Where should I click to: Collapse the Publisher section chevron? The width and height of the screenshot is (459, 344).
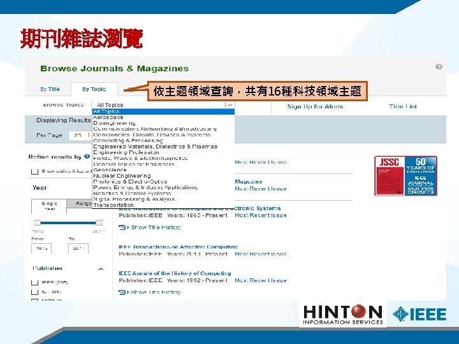pyautogui.click(x=101, y=269)
